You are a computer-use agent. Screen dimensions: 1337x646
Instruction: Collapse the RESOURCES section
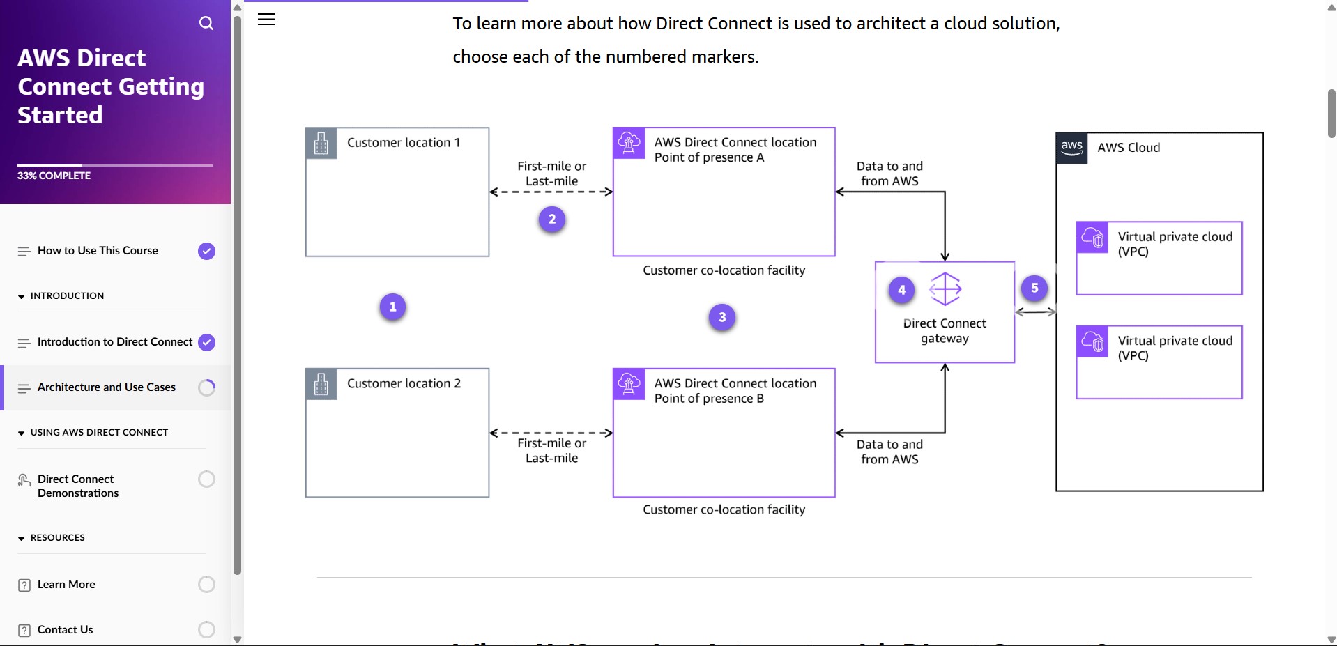click(20, 537)
